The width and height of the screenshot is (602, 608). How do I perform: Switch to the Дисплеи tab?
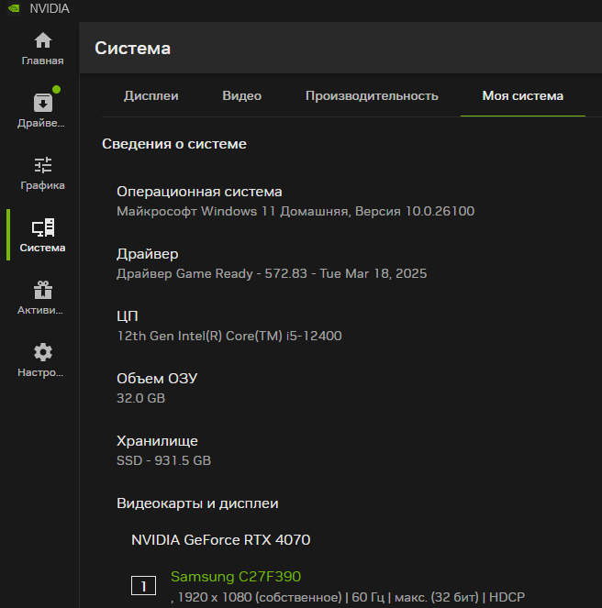[151, 95]
